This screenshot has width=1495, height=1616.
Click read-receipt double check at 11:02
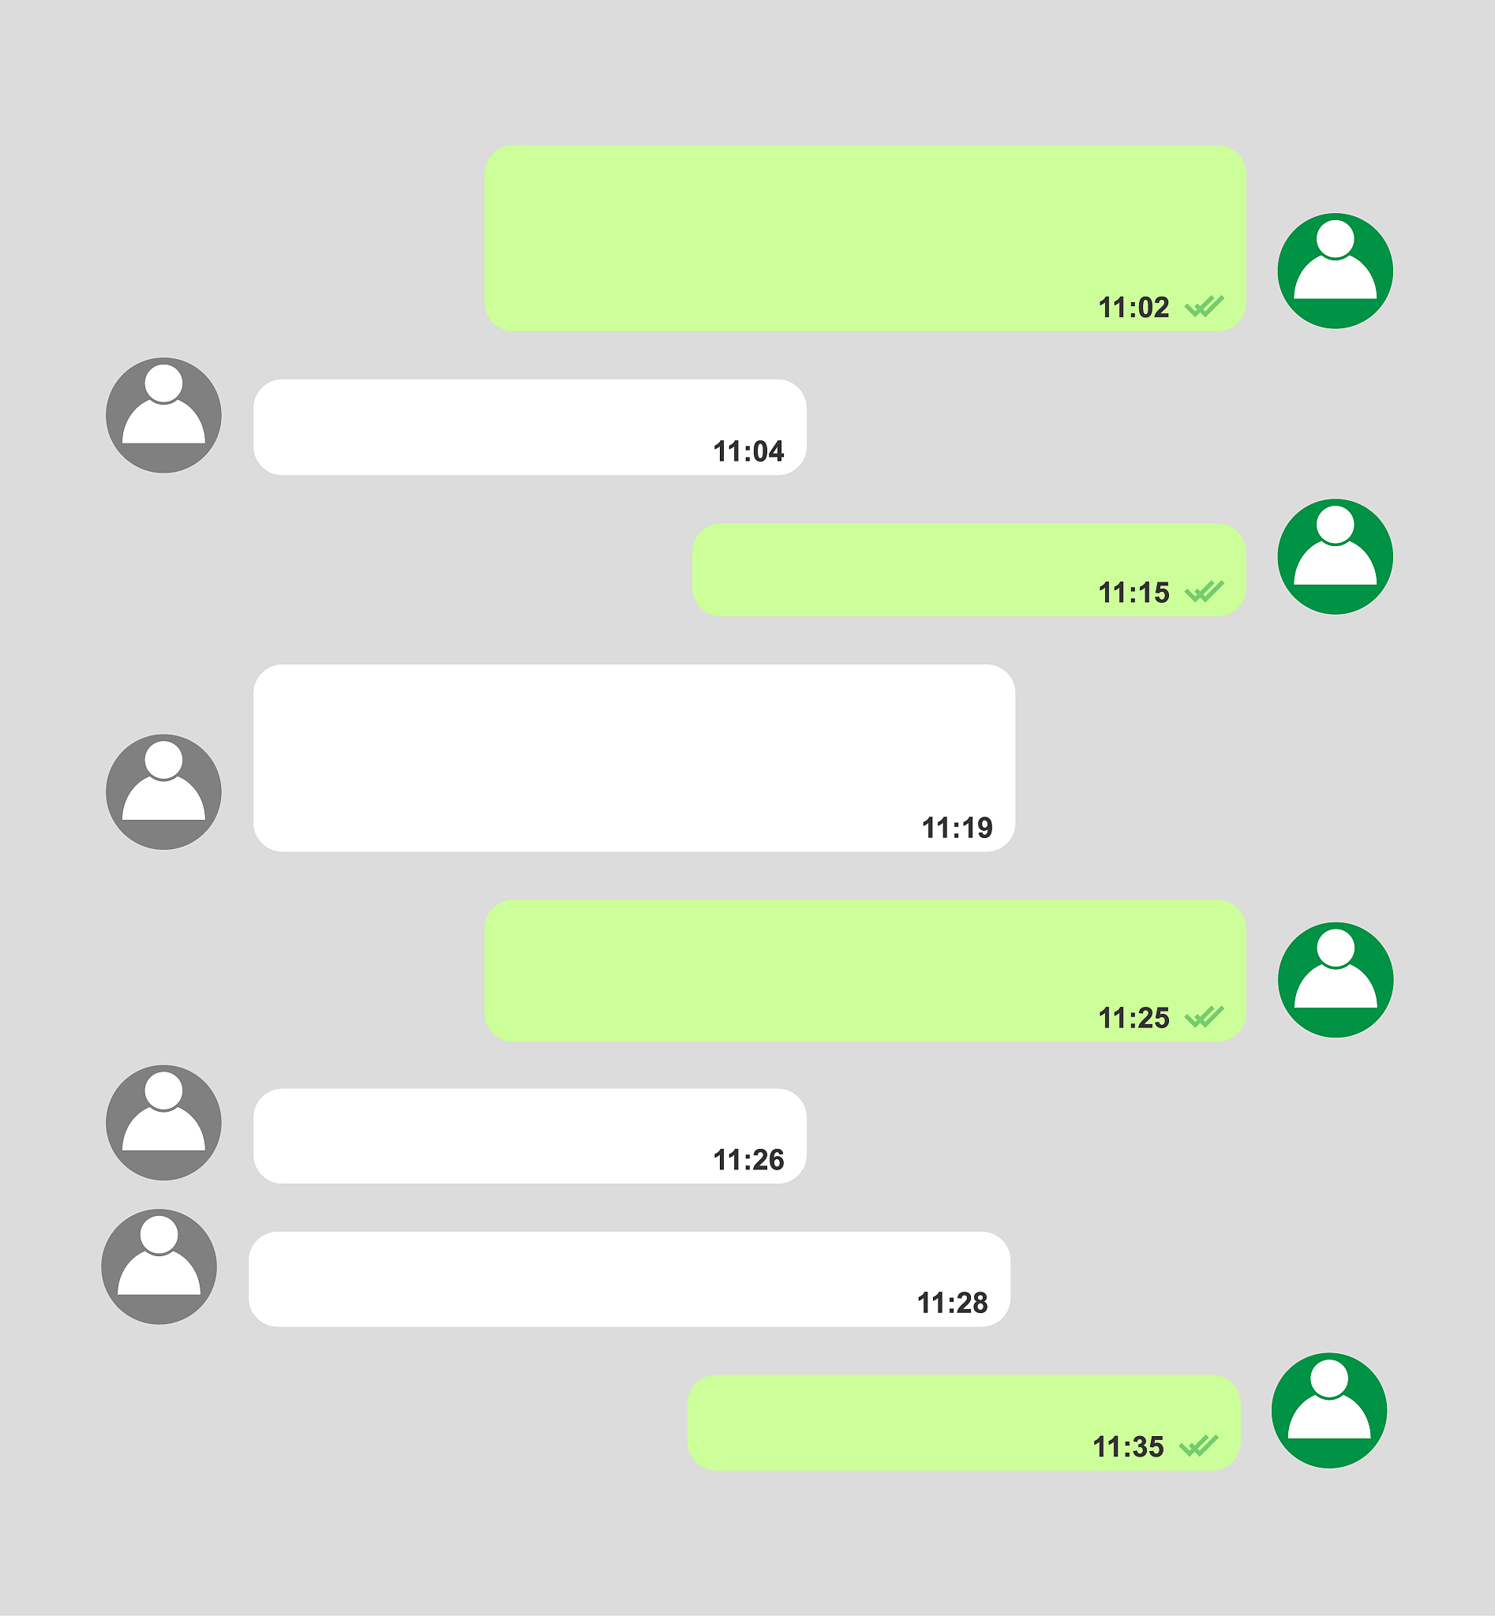[1205, 306]
